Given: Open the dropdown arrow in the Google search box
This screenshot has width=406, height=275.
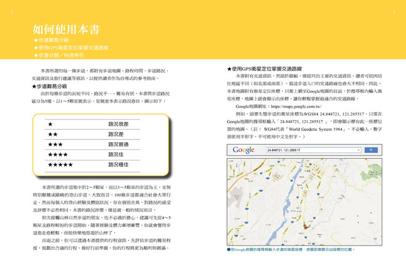Looking at the screenshot, I should tap(358, 150).
